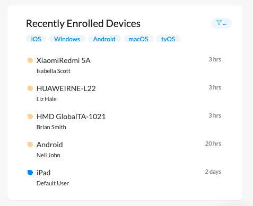Click the user name Liz Hale

click(47, 99)
